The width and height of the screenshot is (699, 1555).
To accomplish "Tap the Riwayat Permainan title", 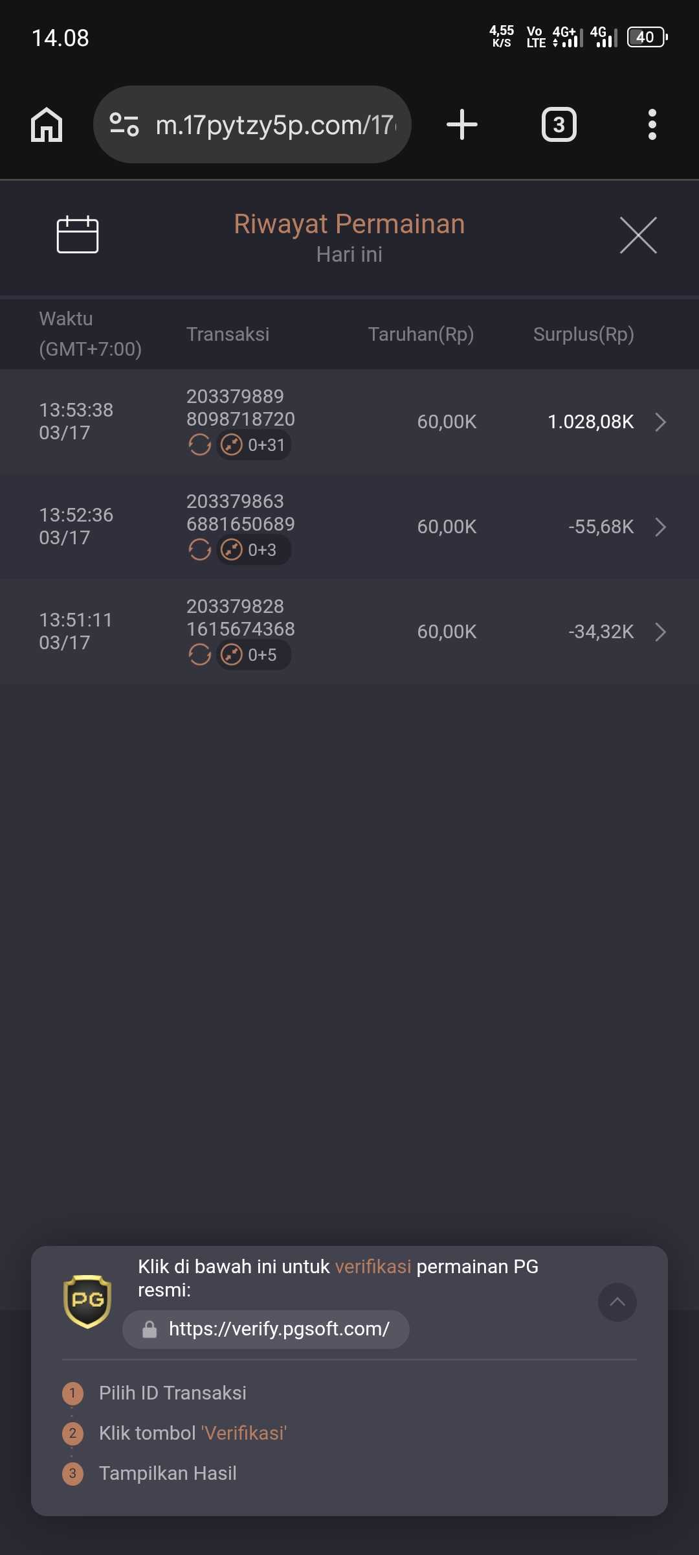I will 349,224.
